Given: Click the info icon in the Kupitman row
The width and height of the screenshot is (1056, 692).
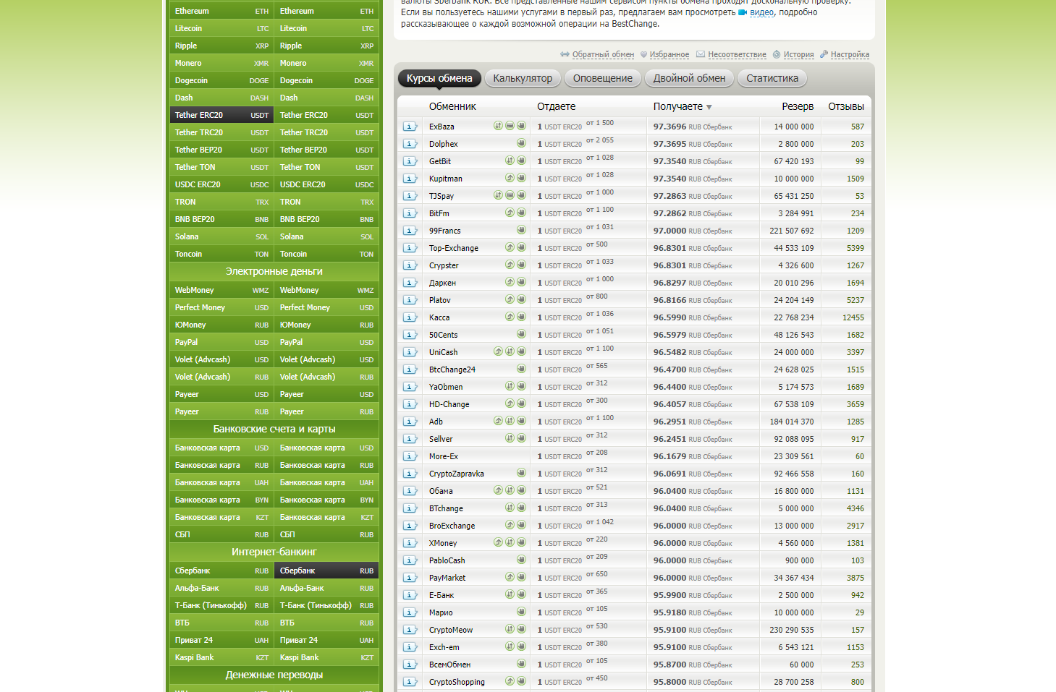Looking at the screenshot, I should coord(410,179).
